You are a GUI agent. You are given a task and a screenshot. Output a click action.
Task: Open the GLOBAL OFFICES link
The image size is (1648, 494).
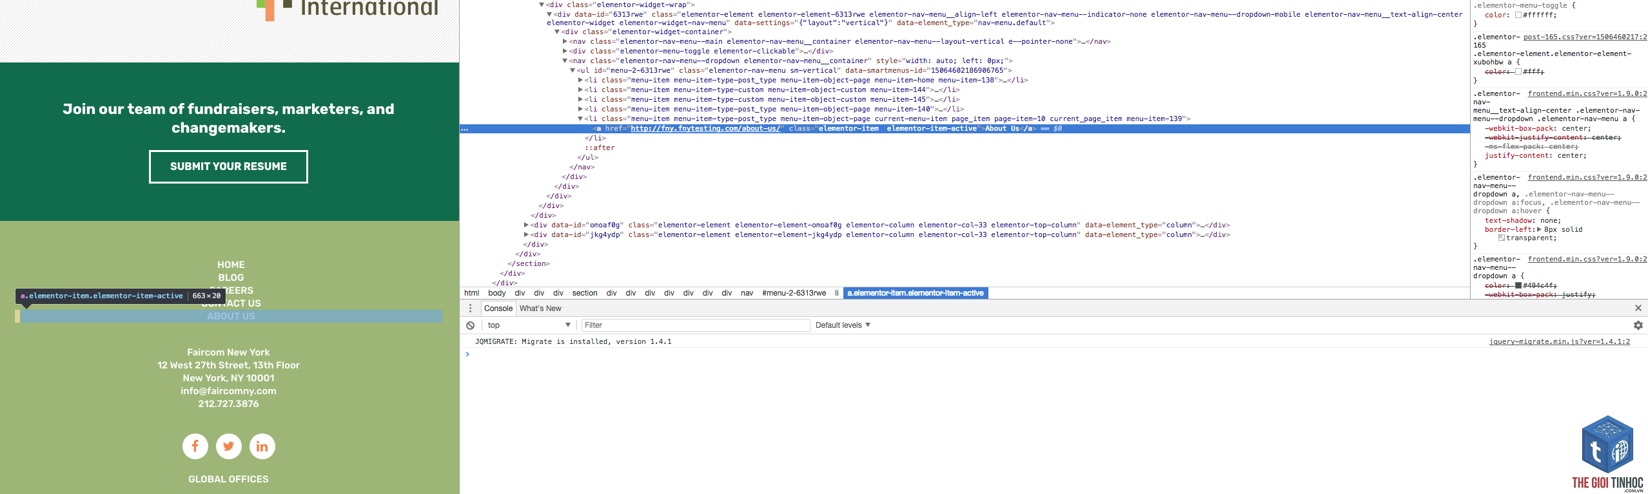pos(228,479)
